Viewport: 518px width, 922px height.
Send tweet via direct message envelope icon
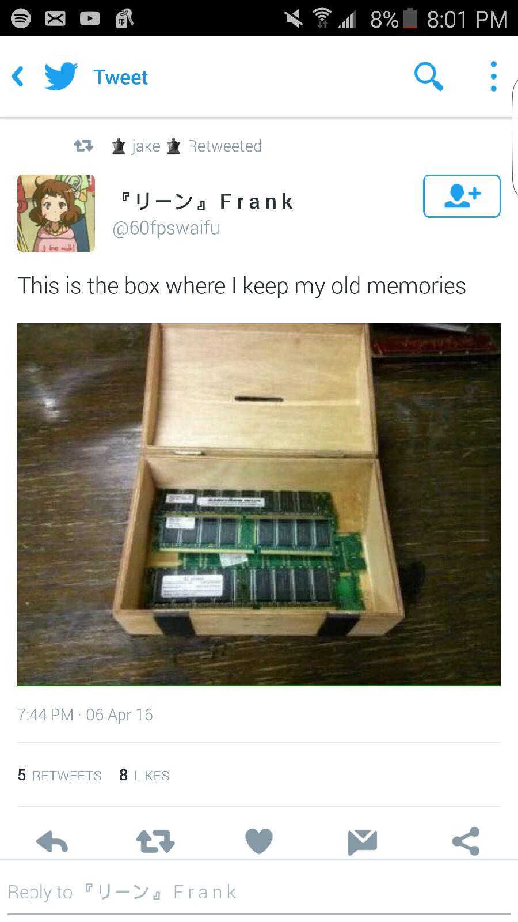click(x=363, y=842)
